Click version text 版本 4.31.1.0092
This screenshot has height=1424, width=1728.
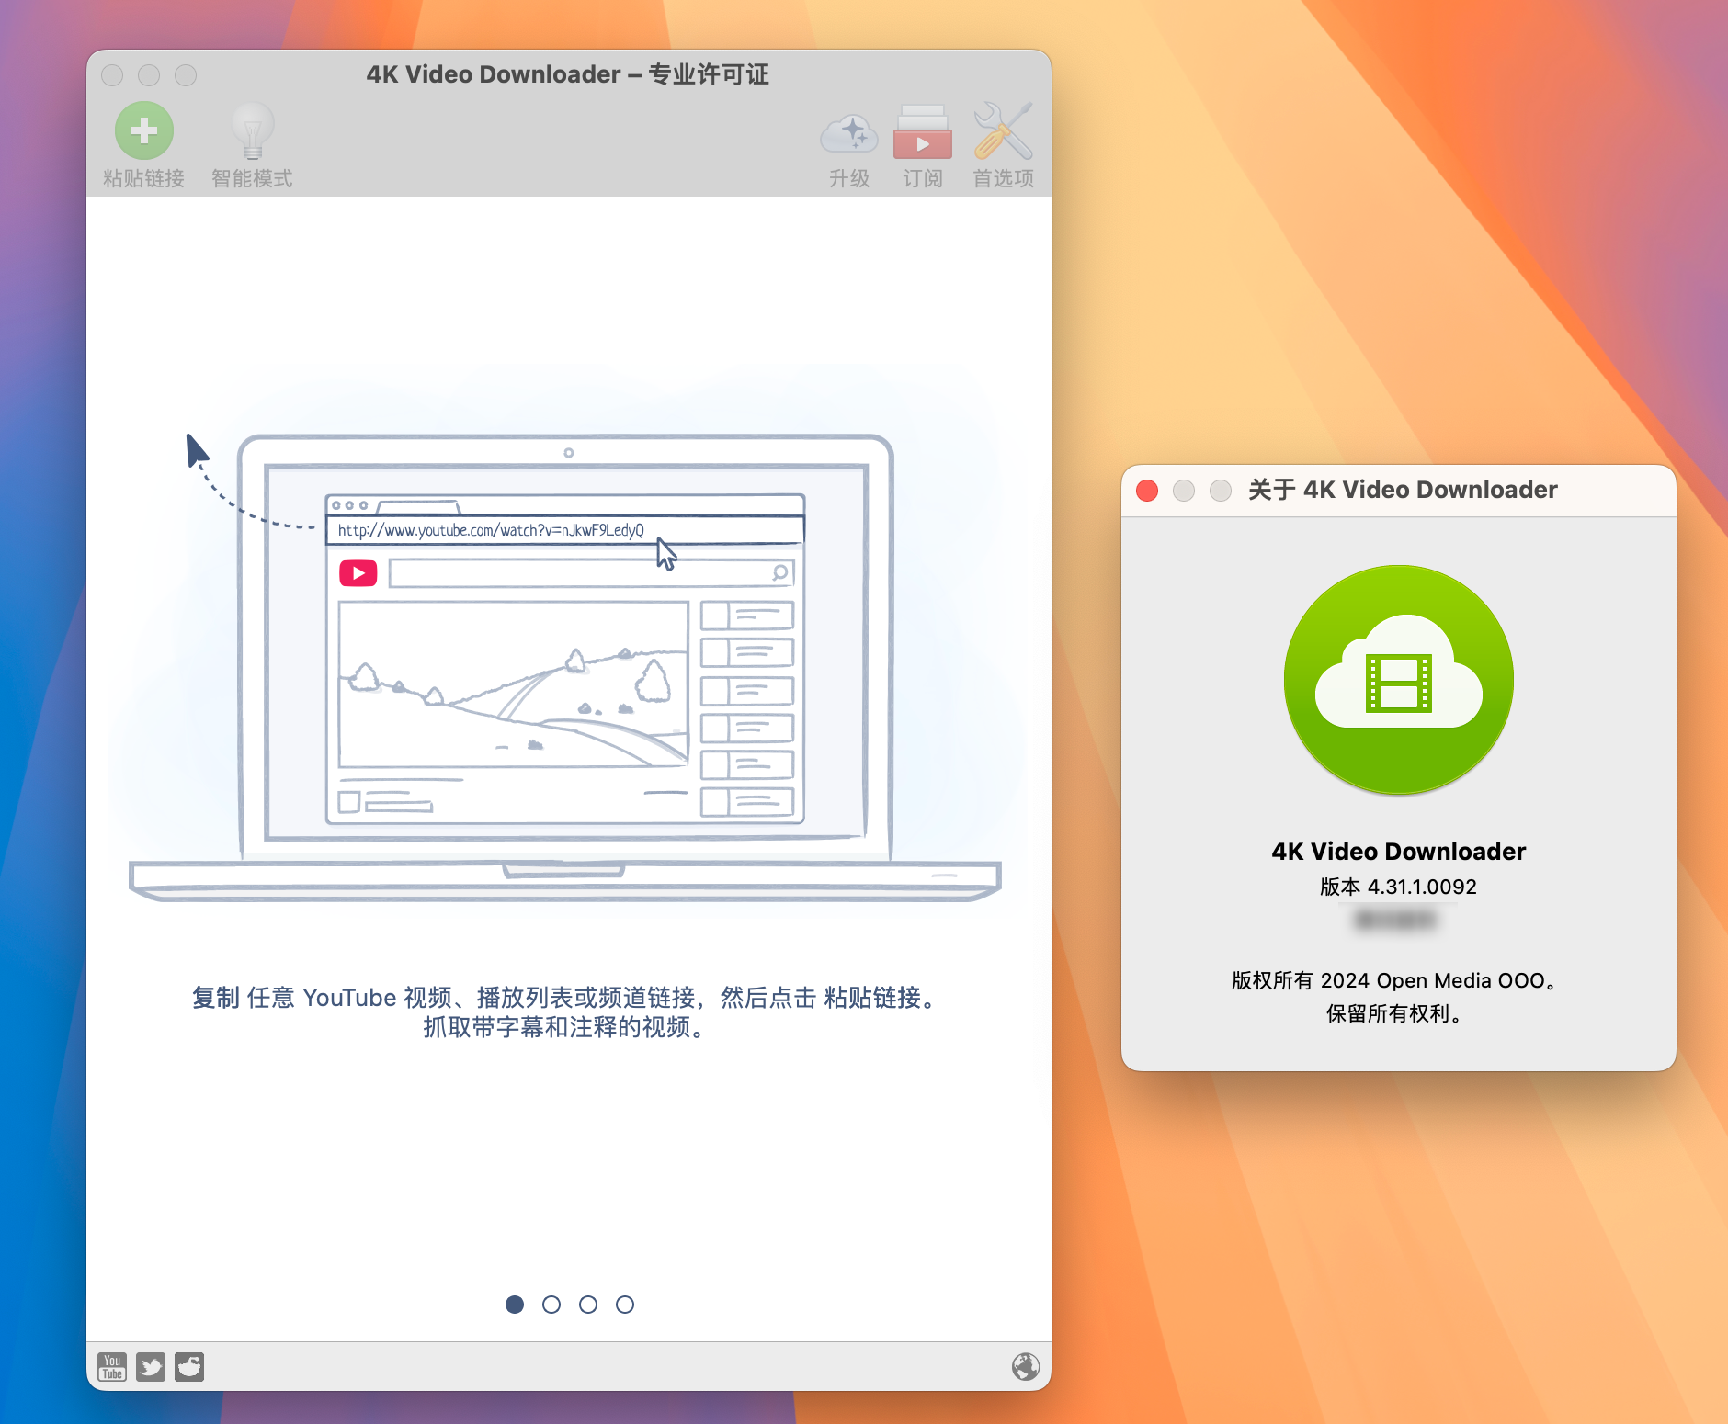point(1399,887)
